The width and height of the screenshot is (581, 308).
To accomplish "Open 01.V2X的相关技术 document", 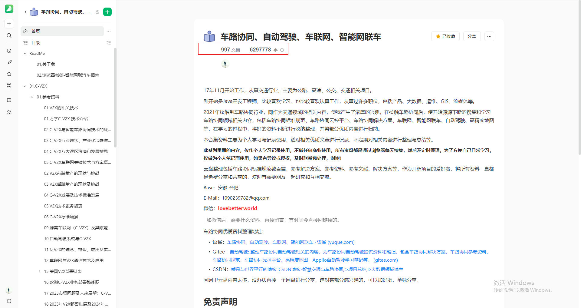I will click(61, 108).
